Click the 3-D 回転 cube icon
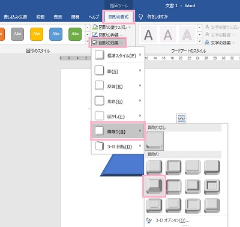The height and width of the screenshot is (227, 240). pyautogui.click(x=100, y=146)
